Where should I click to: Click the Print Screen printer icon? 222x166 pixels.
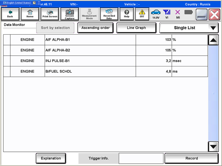click(x=50, y=14)
